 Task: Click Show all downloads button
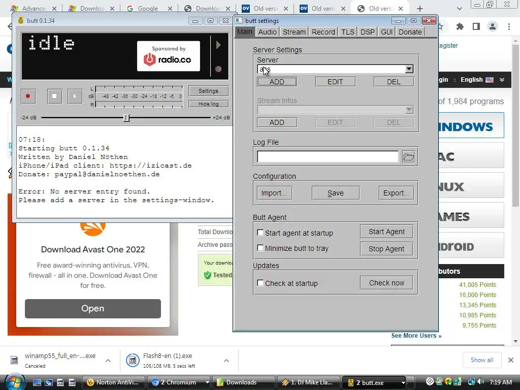tap(482, 360)
